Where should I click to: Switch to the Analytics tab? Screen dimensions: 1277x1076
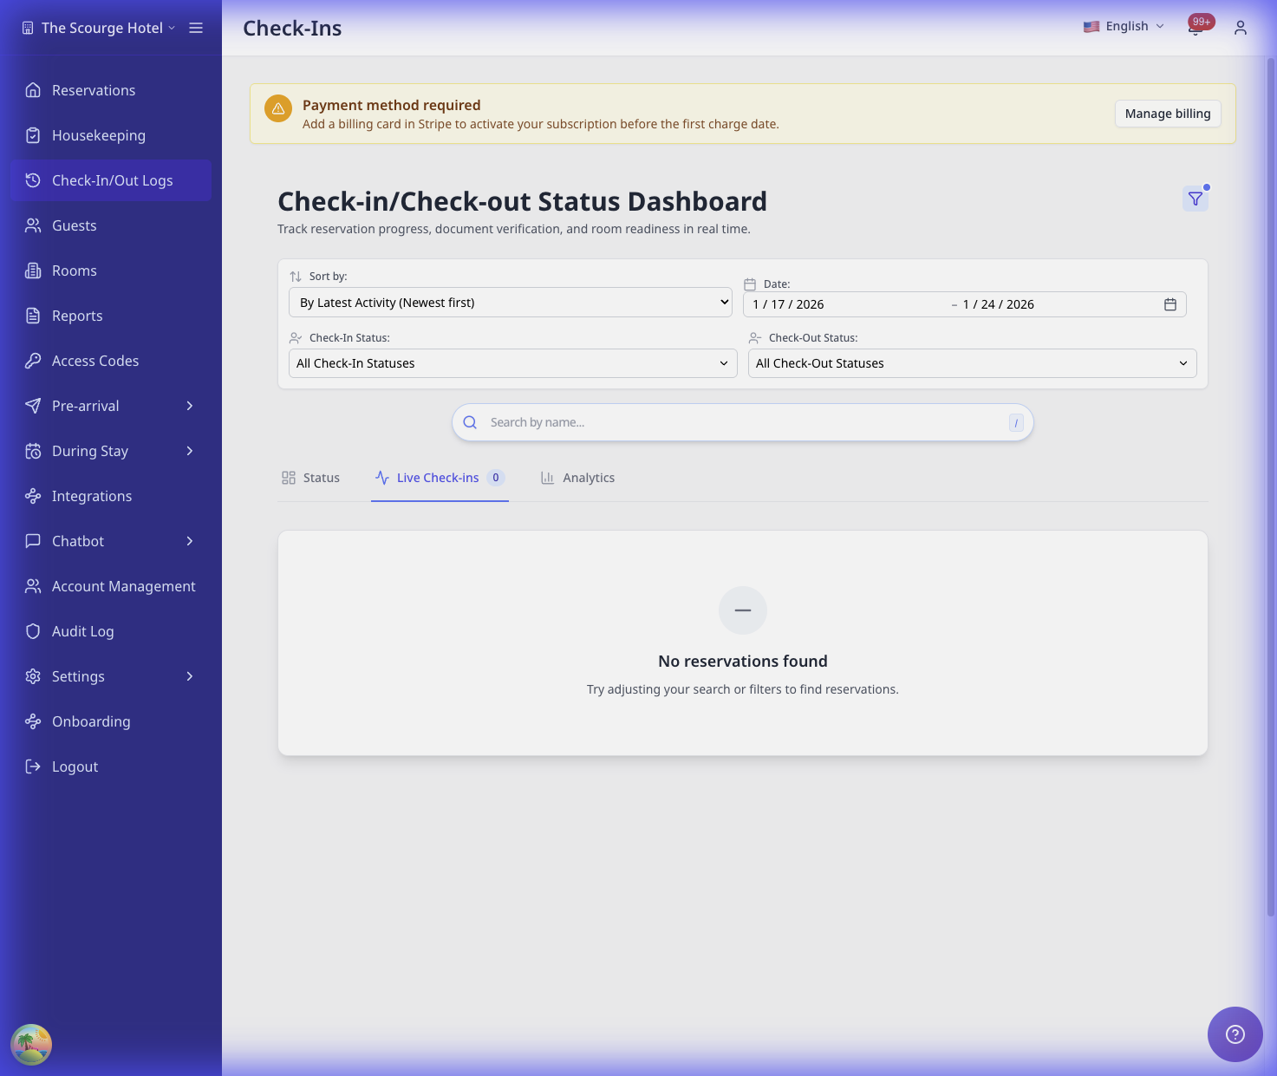[588, 478]
